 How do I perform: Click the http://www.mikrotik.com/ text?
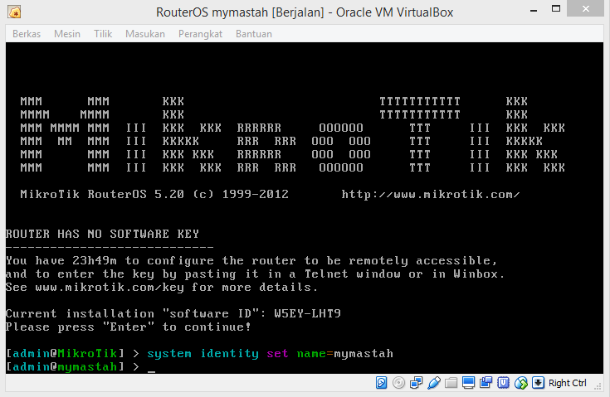(431, 194)
